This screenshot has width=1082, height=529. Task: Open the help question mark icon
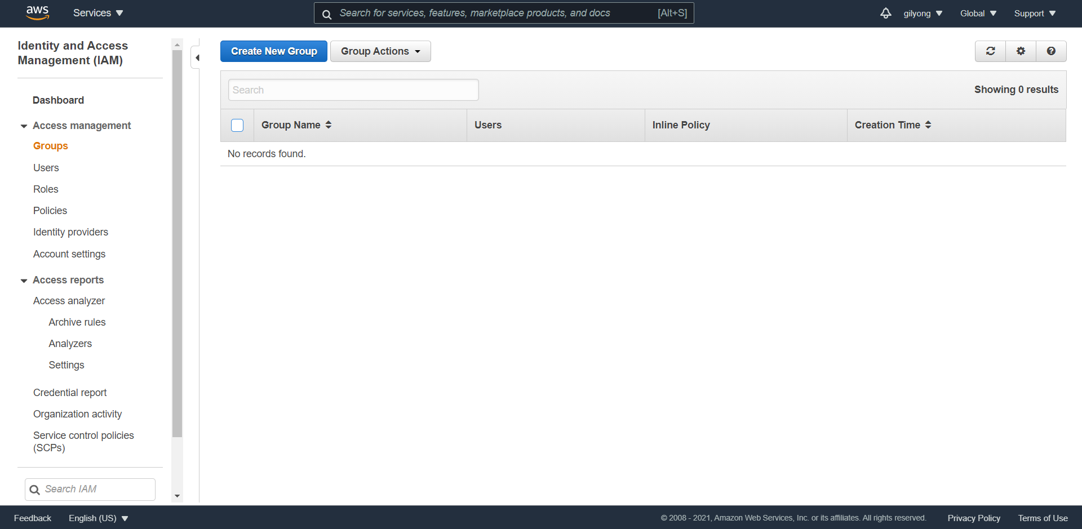point(1051,51)
